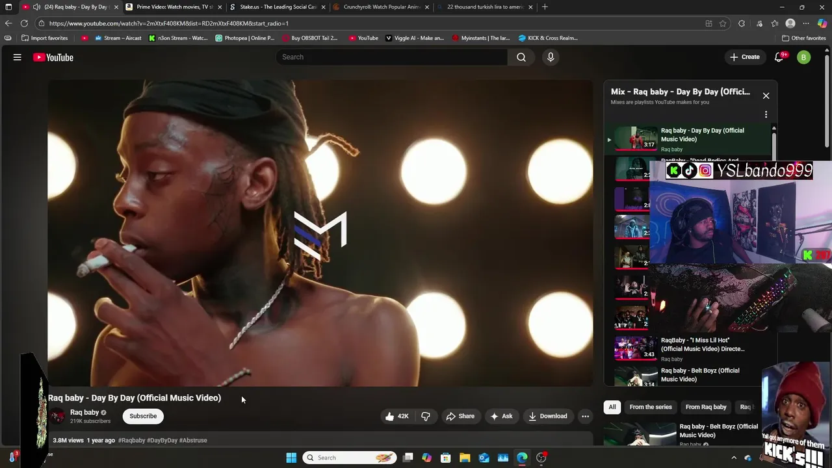Viewport: 832px width, 468px height.
Task: Open the Import favorites bookmark
Action: 45,38
